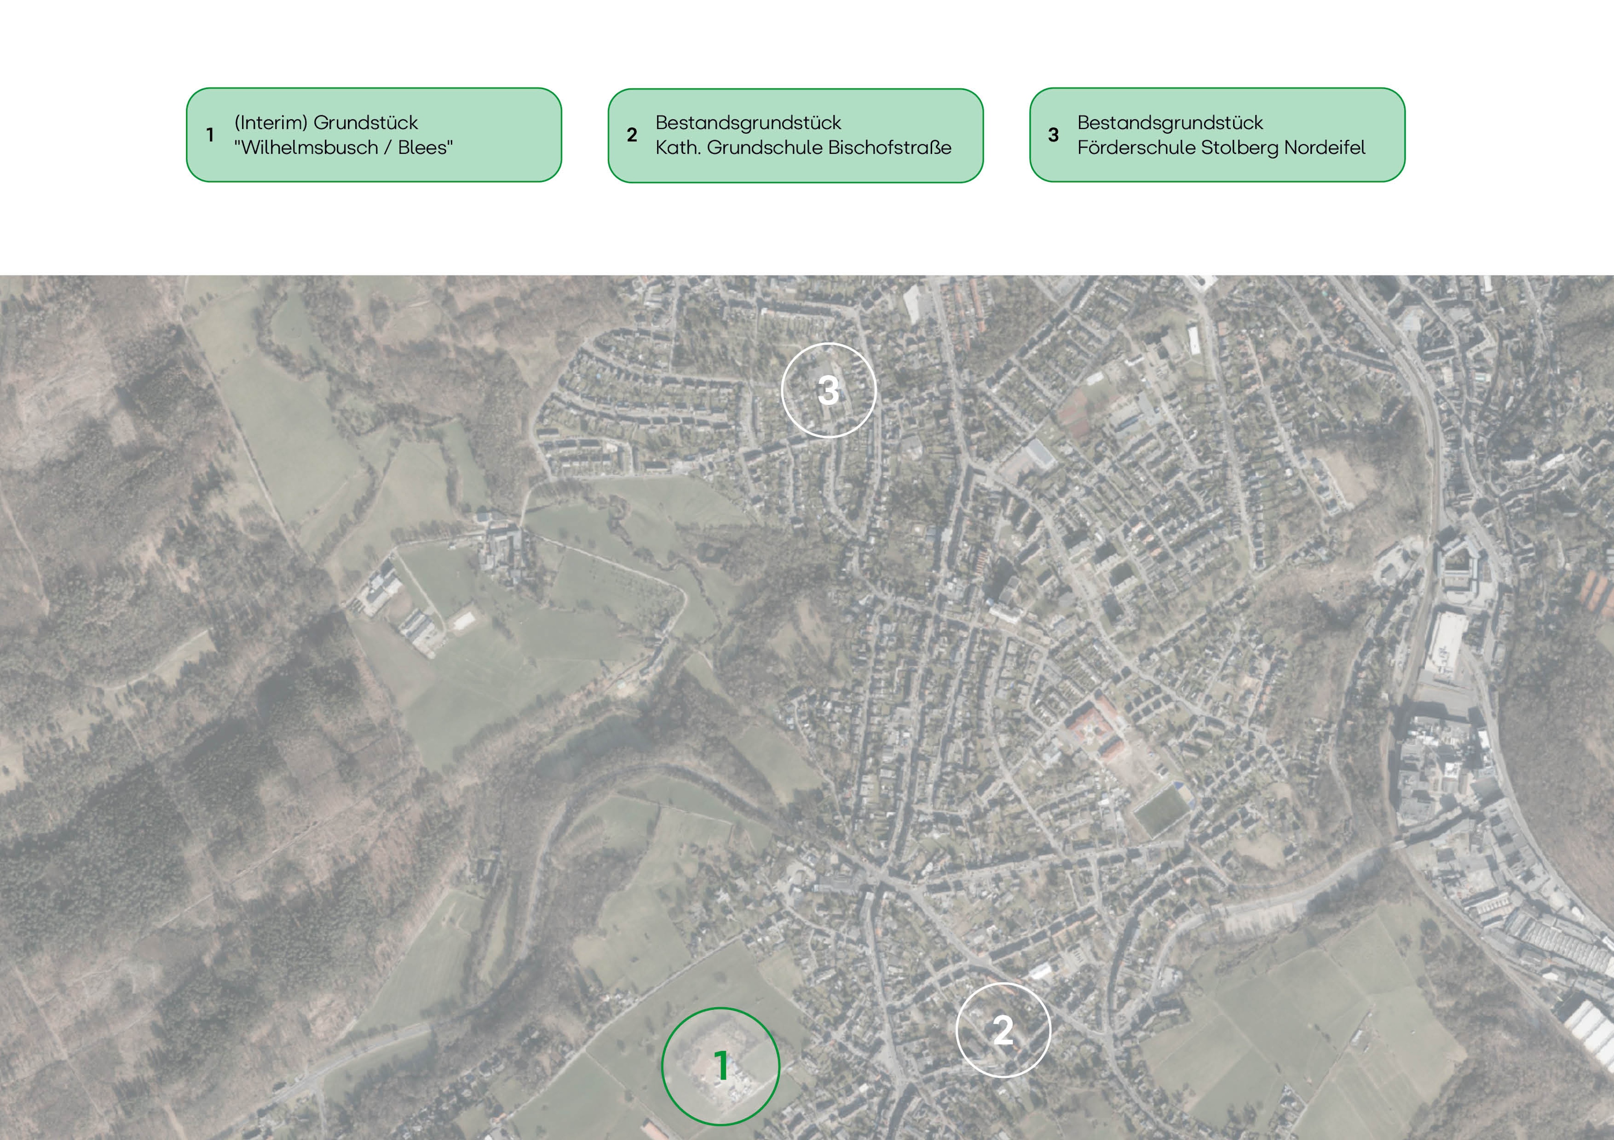Click the white circle marker 3 on map

pos(829,390)
